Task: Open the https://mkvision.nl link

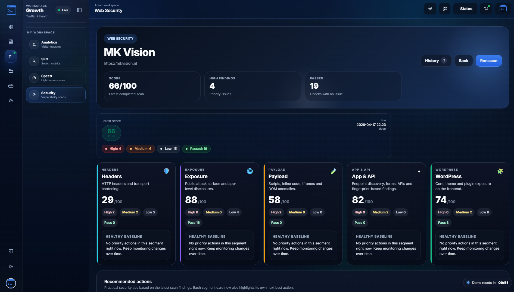Action: 120,63
